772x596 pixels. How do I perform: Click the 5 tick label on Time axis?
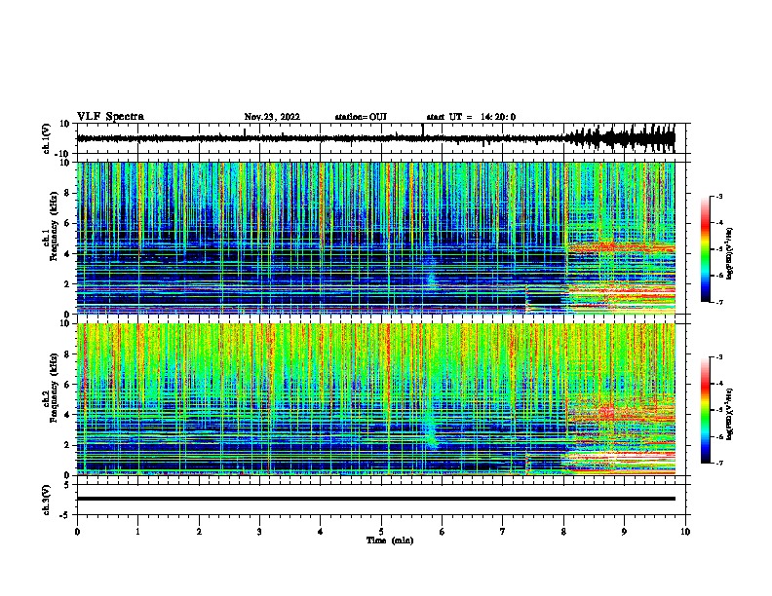(x=381, y=532)
